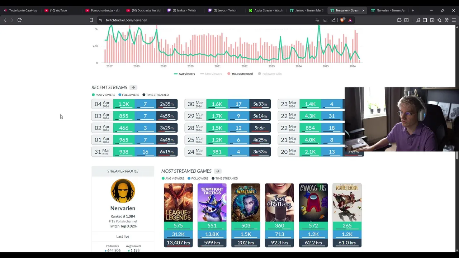This screenshot has width=459, height=258.
Task: Open the tab search icon in toolbar
Action: pyautogui.click(x=406, y=20)
